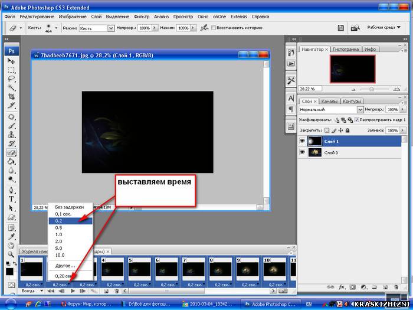The height and width of the screenshot is (310, 413).
Task: Toggle lock transparent pixels
Action: (327, 130)
